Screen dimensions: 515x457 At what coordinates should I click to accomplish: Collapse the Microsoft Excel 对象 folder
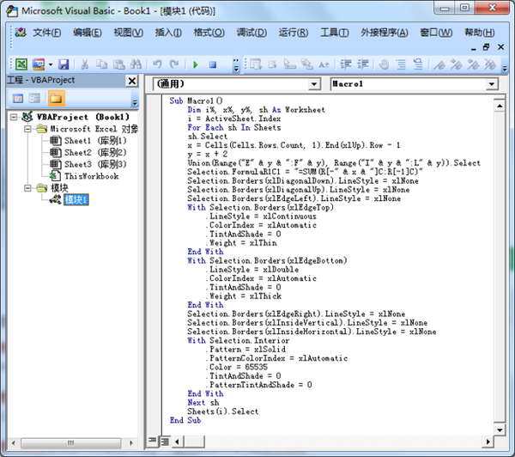tap(27, 129)
